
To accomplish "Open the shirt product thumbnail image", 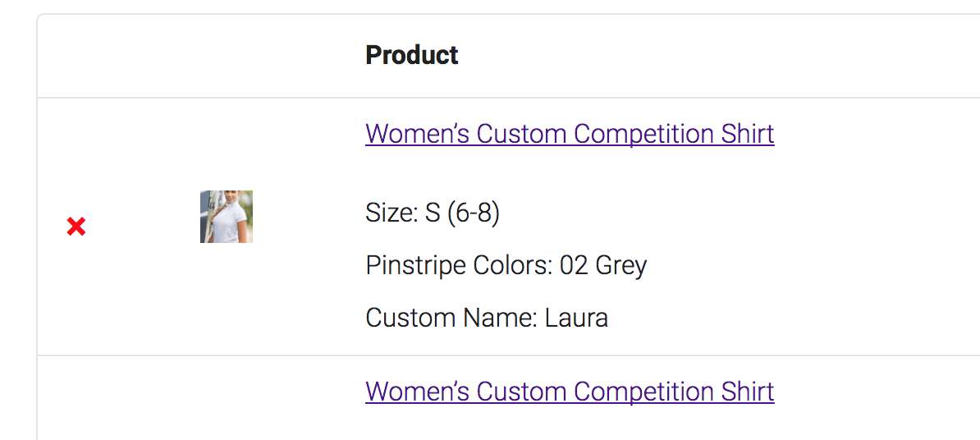I will (227, 217).
